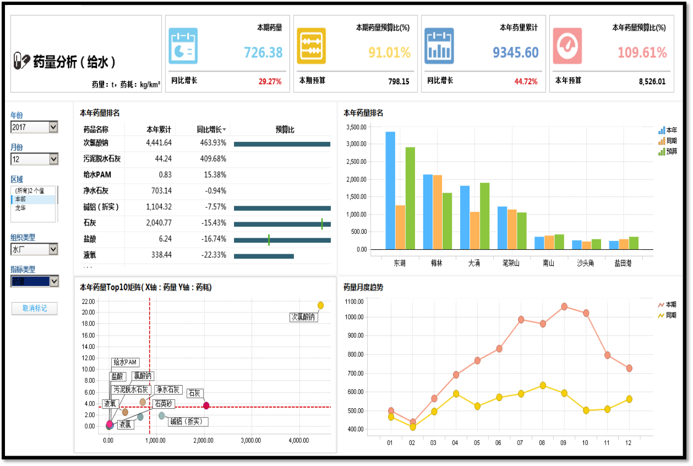Click the 本年累计 column header
Viewport: 693px width, 466px height.
(x=159, y=130)
